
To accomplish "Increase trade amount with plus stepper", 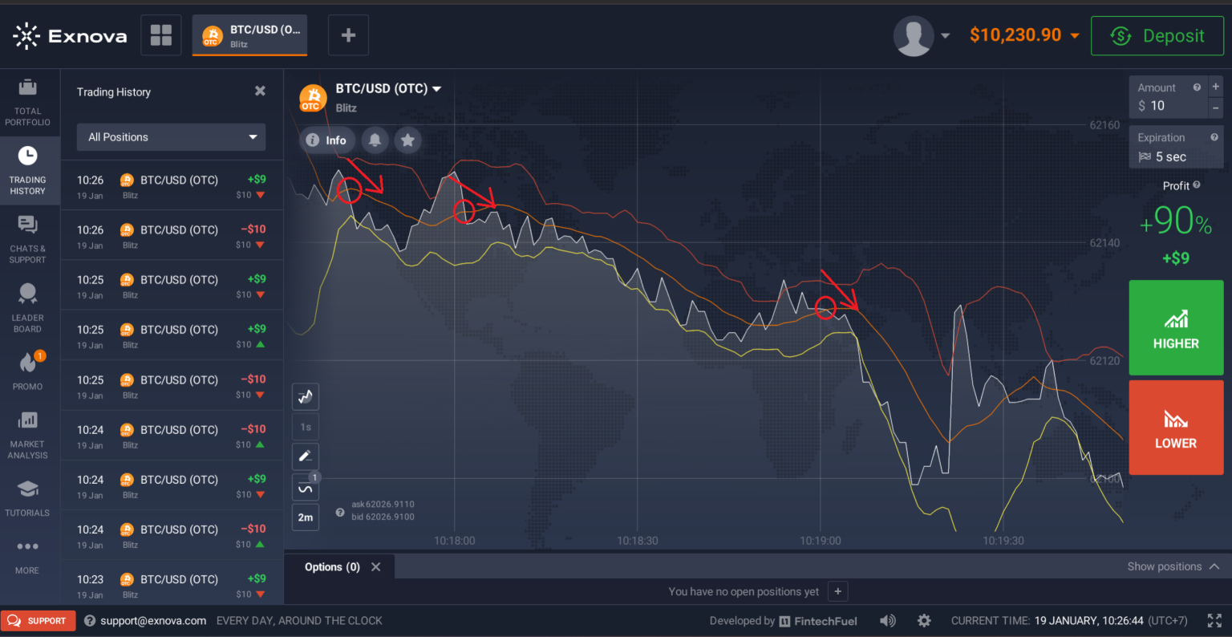I will click(1215, 87).
